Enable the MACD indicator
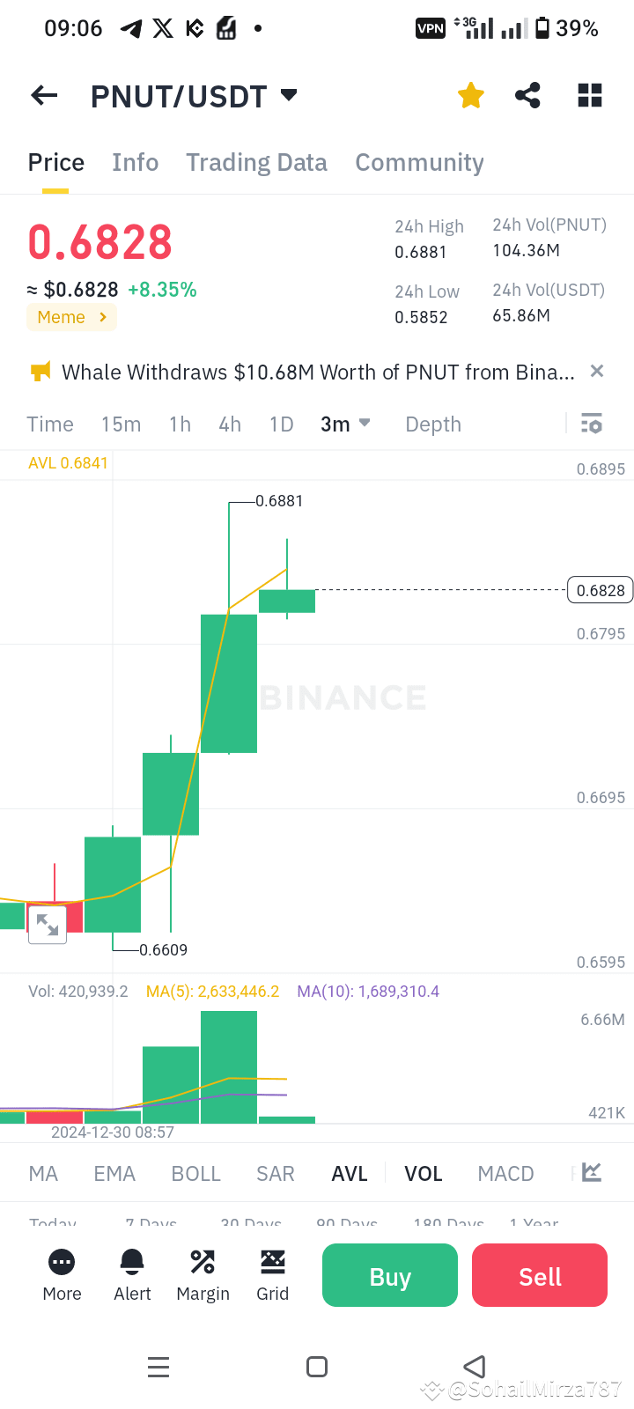This screenshot has width=634, height=1409. (x=505, y=1173)
